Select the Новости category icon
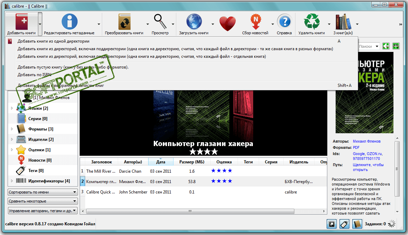 tap(21, 160)
